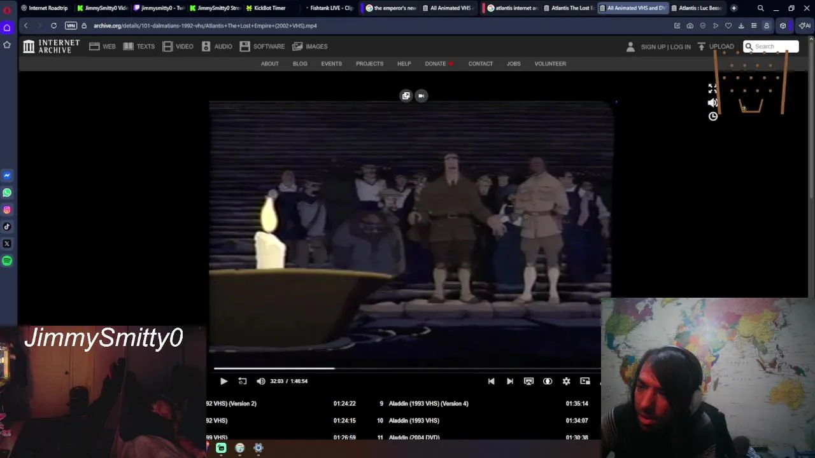Open the EVENTS link
This screenshot has height=458, width=815.
[x=331, y=64]
